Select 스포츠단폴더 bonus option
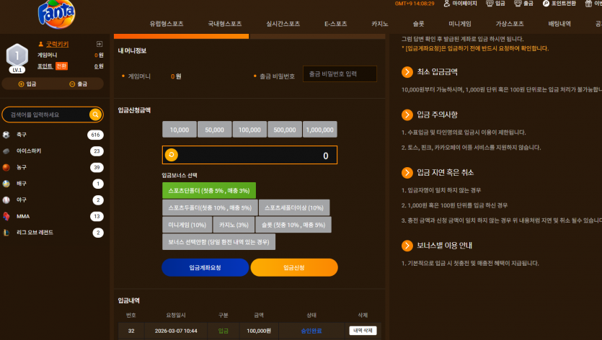 click(x=209, y=190)
